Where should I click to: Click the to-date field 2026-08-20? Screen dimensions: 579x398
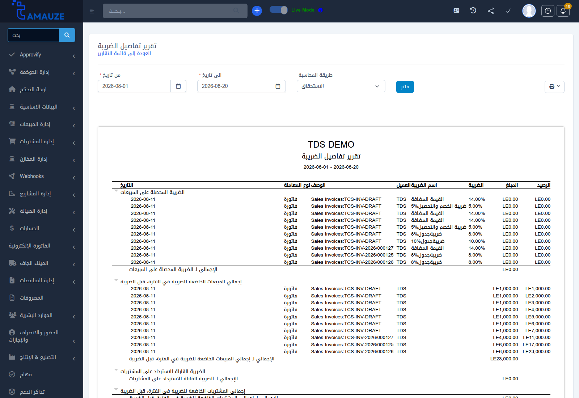coord(234,86)
